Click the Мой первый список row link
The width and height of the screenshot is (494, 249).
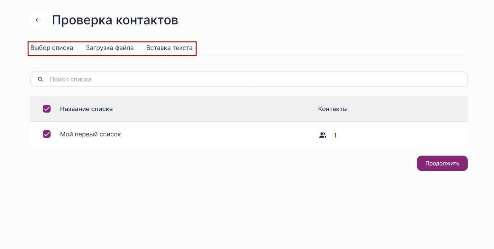[x=90, y=134]
